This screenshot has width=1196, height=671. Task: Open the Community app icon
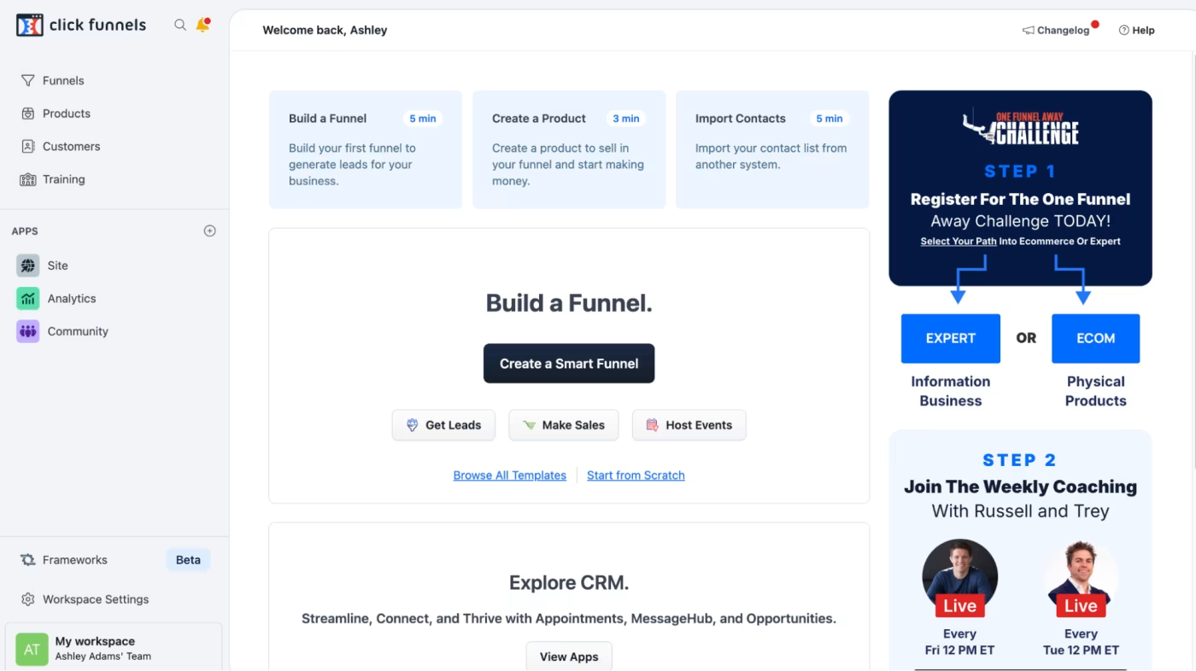(x=28, y=331)
